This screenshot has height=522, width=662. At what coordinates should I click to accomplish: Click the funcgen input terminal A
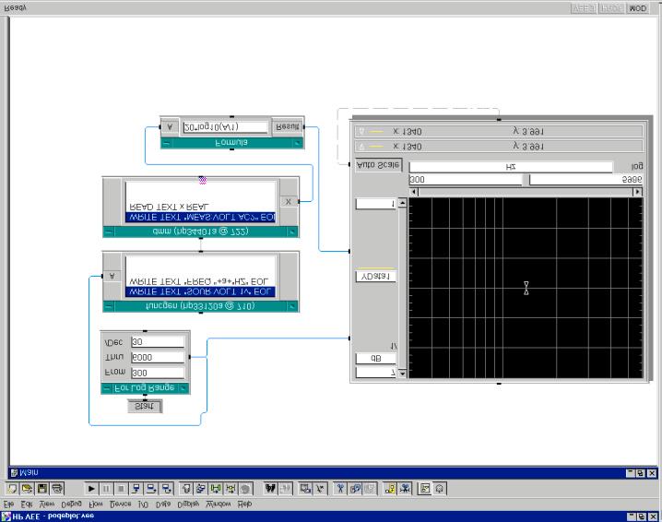(x=112, y=276)
